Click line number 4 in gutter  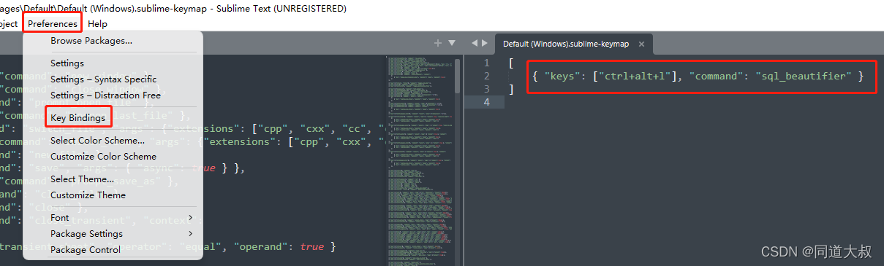pyautogui.click(x=487, y=102)
